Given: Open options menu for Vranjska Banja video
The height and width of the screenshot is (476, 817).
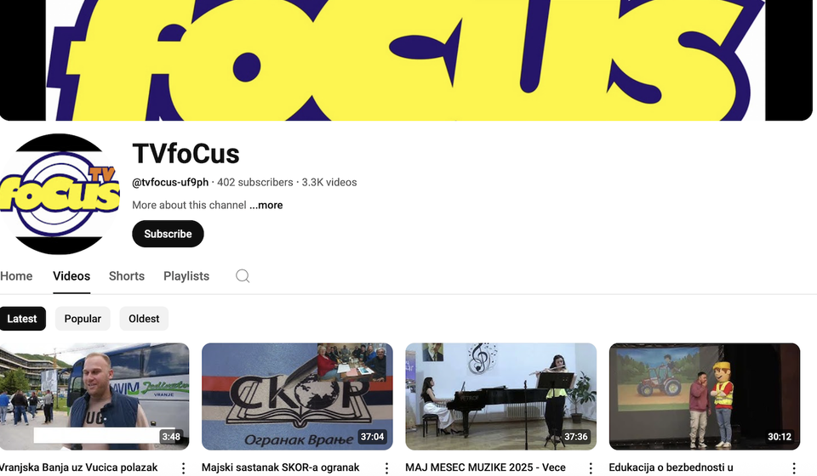Looking at the screenshot, I should tap(183, 468).
